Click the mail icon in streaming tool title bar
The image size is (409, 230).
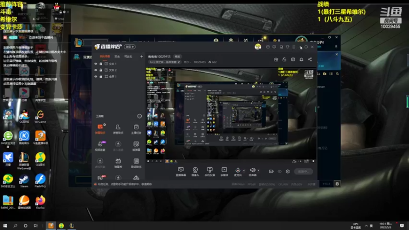[x=268, y=47]
